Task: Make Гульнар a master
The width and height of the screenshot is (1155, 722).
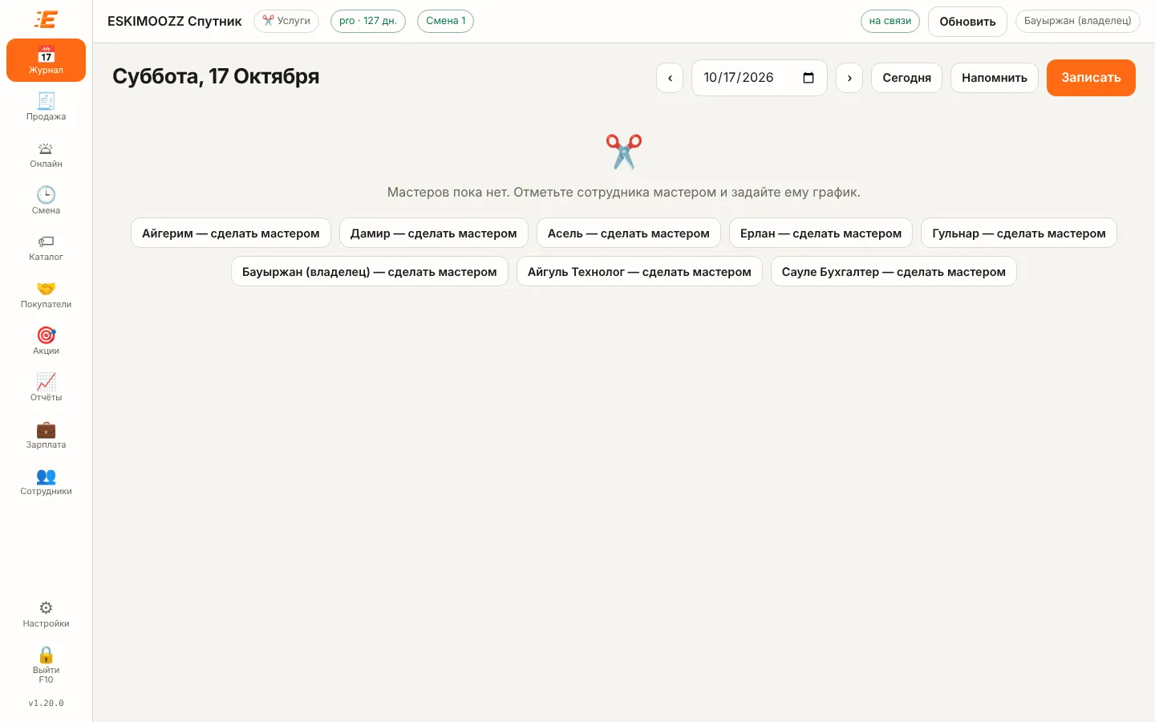Action: pyautogui.click(x=1019, y=233)
